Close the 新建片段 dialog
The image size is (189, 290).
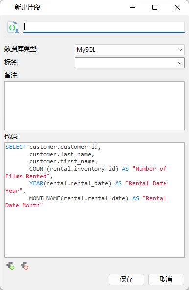177,7
